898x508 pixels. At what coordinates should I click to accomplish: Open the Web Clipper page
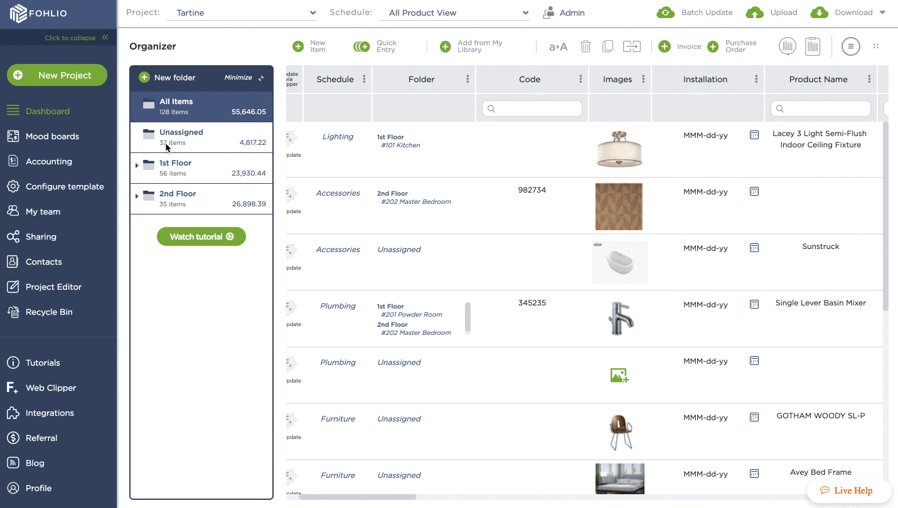[x=51, y=388]
